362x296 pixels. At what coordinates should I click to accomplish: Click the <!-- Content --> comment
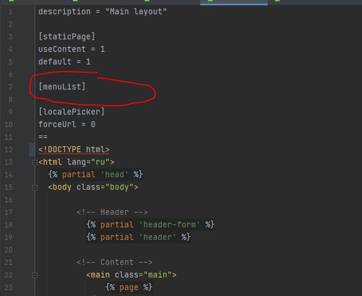pos(115,262)
